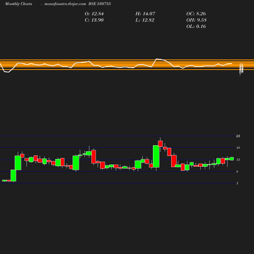254x254 pixels.
Task: Click the price axis label "13"
Action: (x=238, y=160)
